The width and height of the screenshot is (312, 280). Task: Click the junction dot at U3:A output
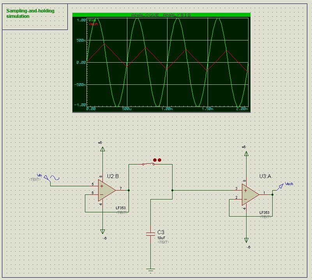[x=272, y=194]
